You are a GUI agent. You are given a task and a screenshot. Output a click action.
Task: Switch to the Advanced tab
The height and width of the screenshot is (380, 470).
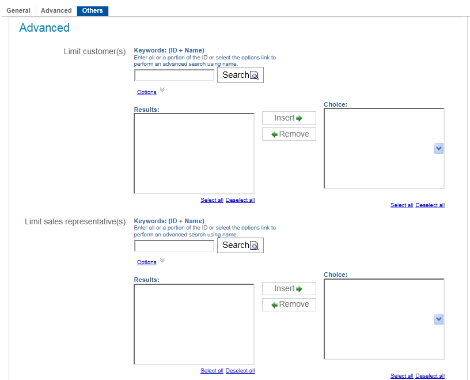(56, 11)
